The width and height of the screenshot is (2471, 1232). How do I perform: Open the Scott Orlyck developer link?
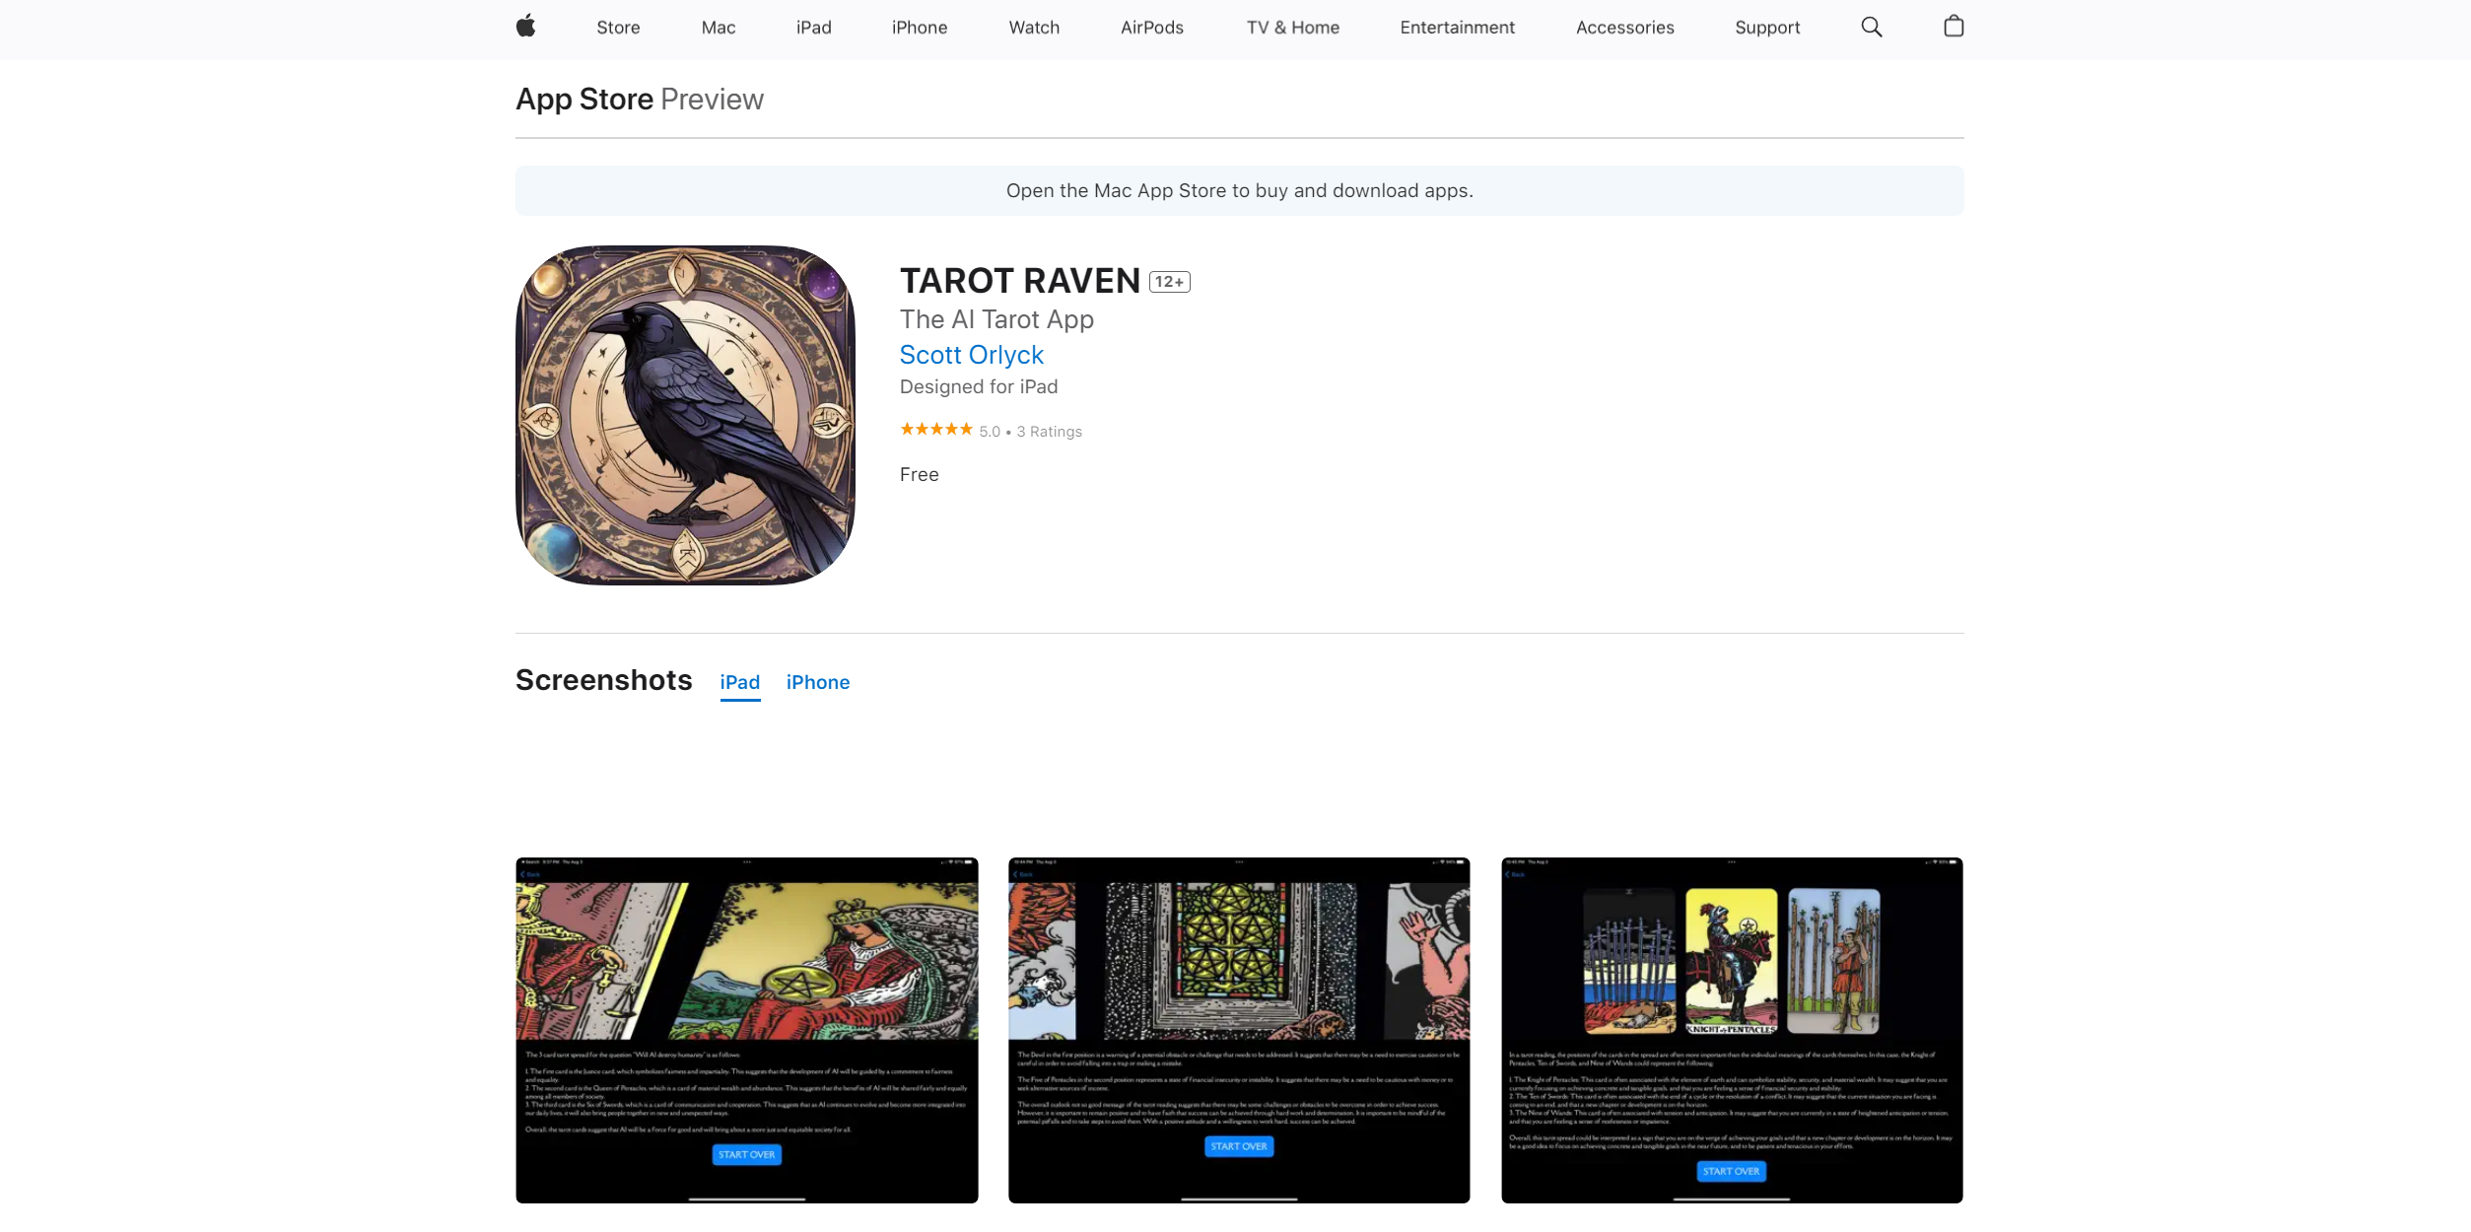(971, 354)
